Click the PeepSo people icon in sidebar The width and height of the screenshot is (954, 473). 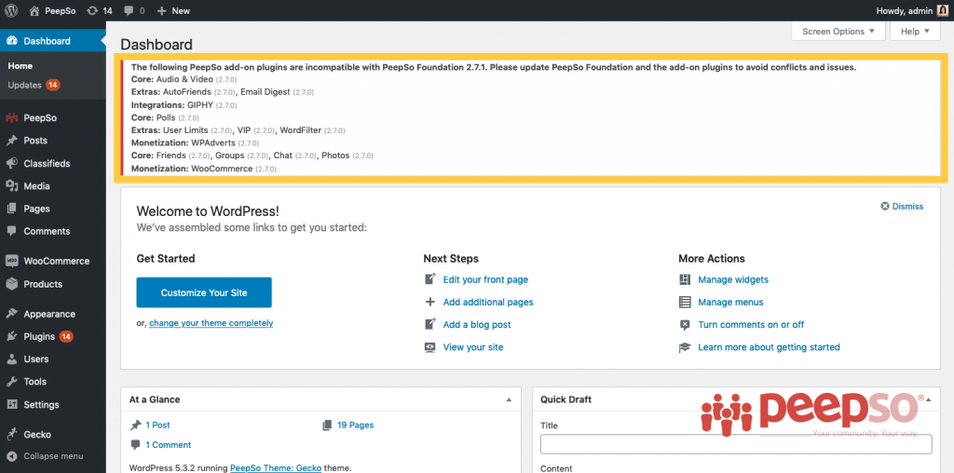coord(11,118)
